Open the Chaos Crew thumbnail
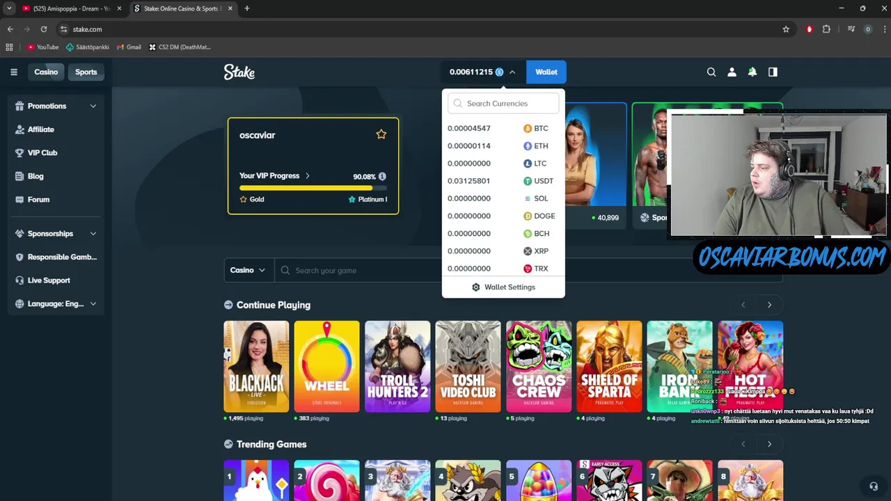 539,367
